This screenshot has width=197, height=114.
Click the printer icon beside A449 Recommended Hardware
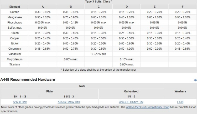click(x=195, y=80)
